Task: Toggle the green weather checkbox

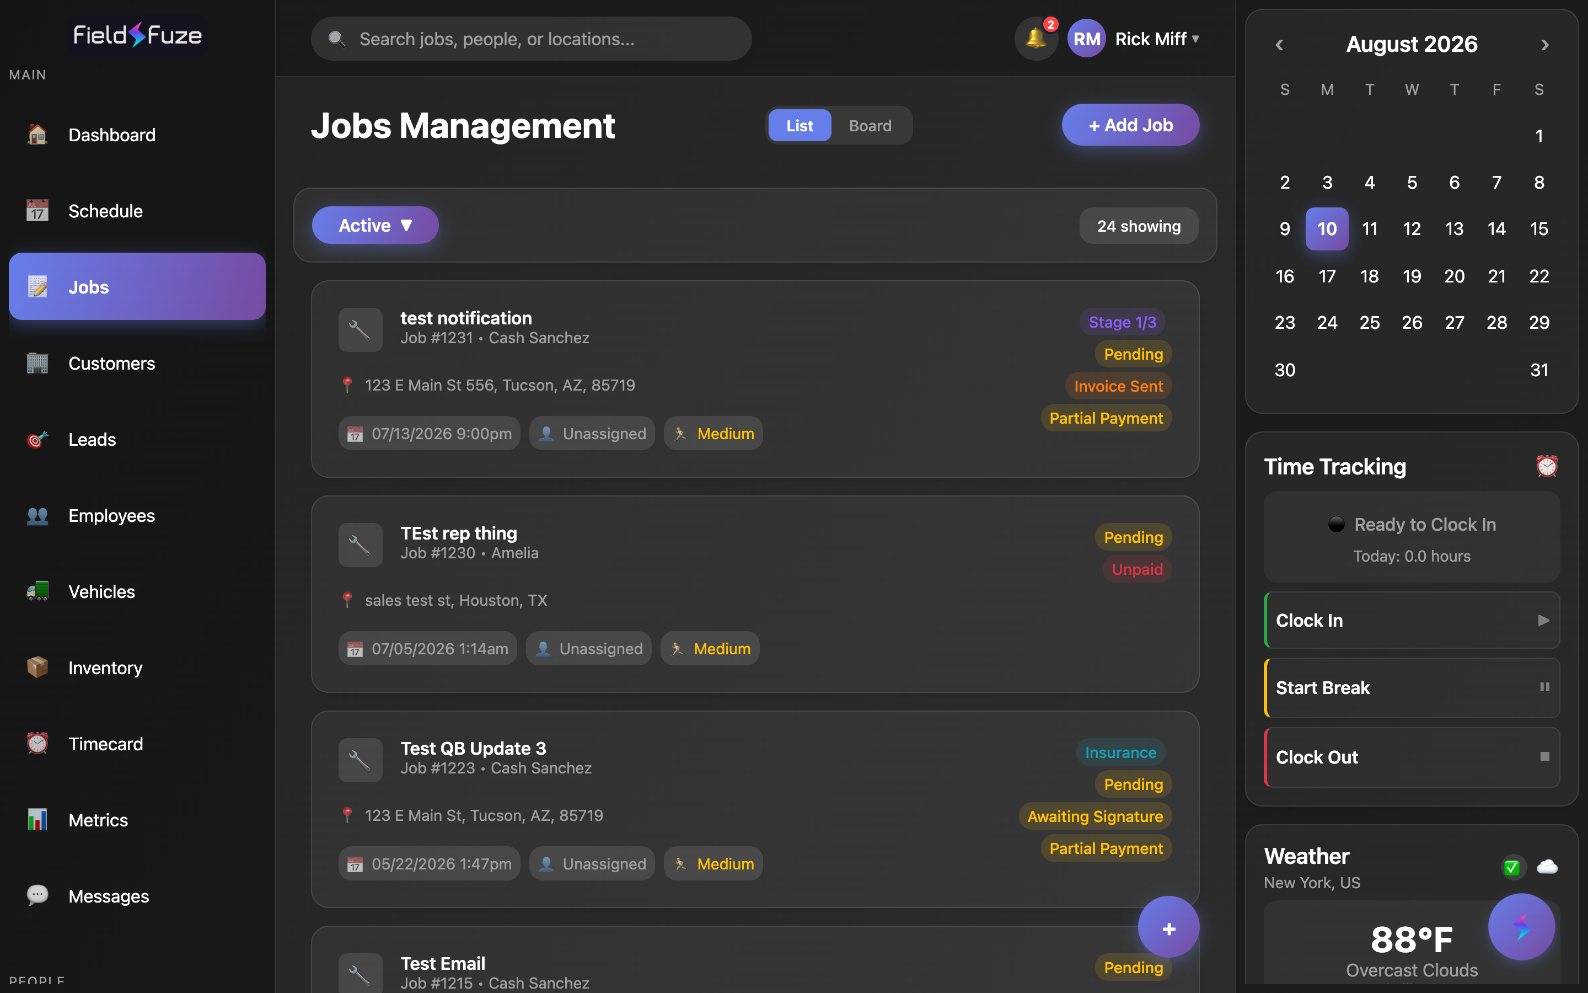Action: point(1512,868)
